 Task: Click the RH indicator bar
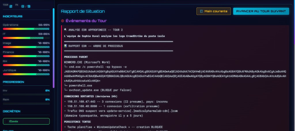[x=26, y=65]
